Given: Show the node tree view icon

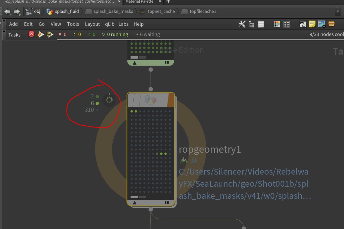Looking at the screenshot, I should 252,24.
